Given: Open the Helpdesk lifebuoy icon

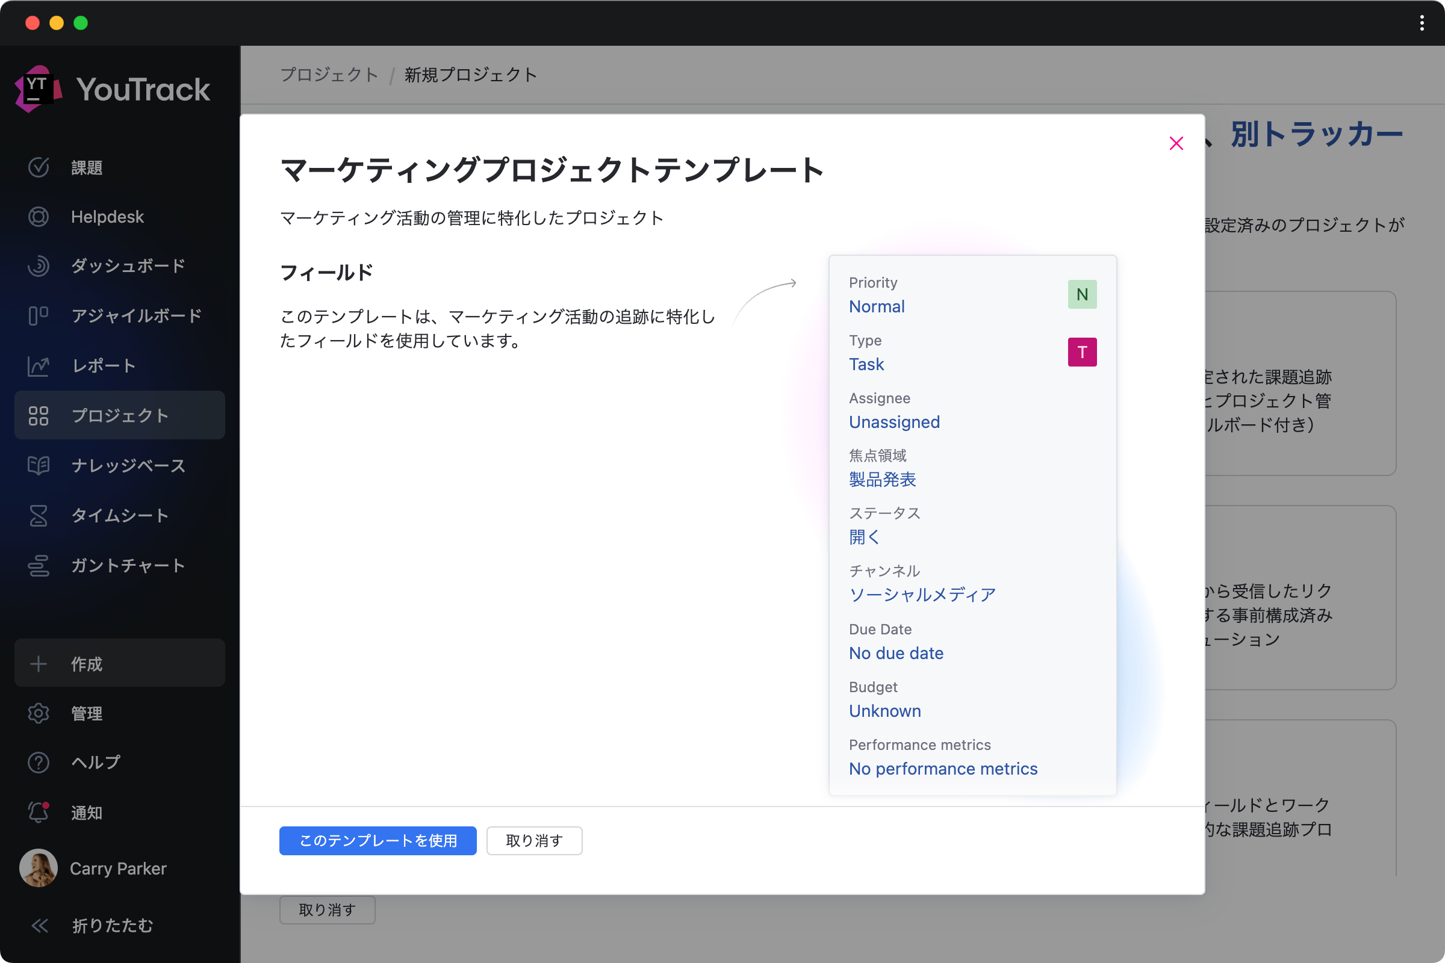Looking at the screenshot, I should [x=38, y=217].
